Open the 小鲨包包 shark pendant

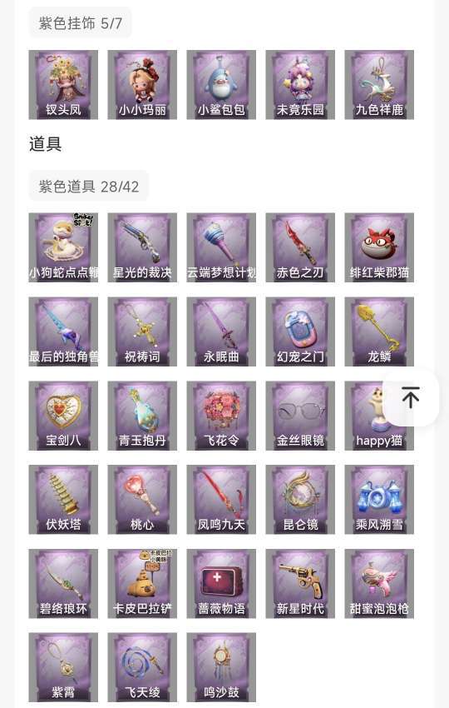tap(221, 85)
